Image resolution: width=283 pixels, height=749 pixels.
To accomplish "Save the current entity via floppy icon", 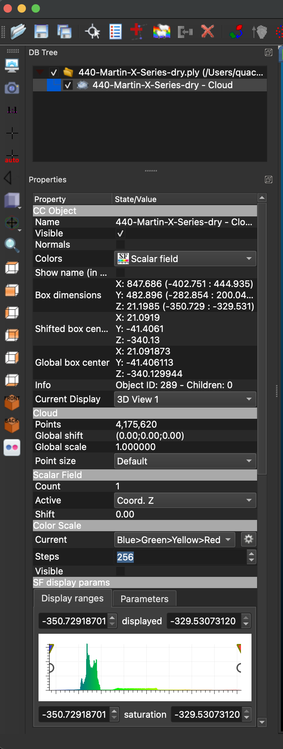I will pos(41,32).
